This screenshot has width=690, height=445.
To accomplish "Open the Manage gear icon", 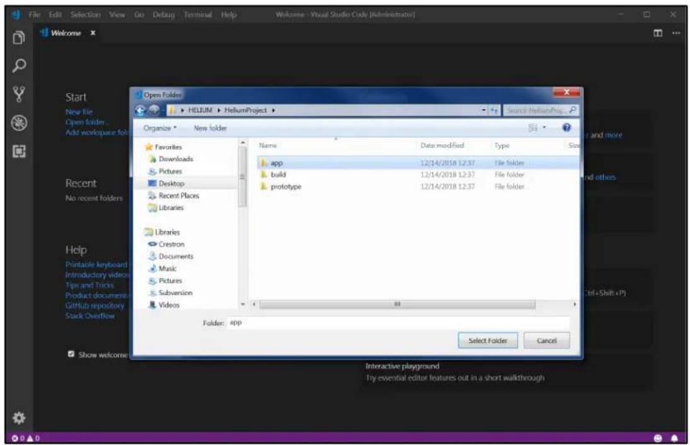I will [18, 417].
